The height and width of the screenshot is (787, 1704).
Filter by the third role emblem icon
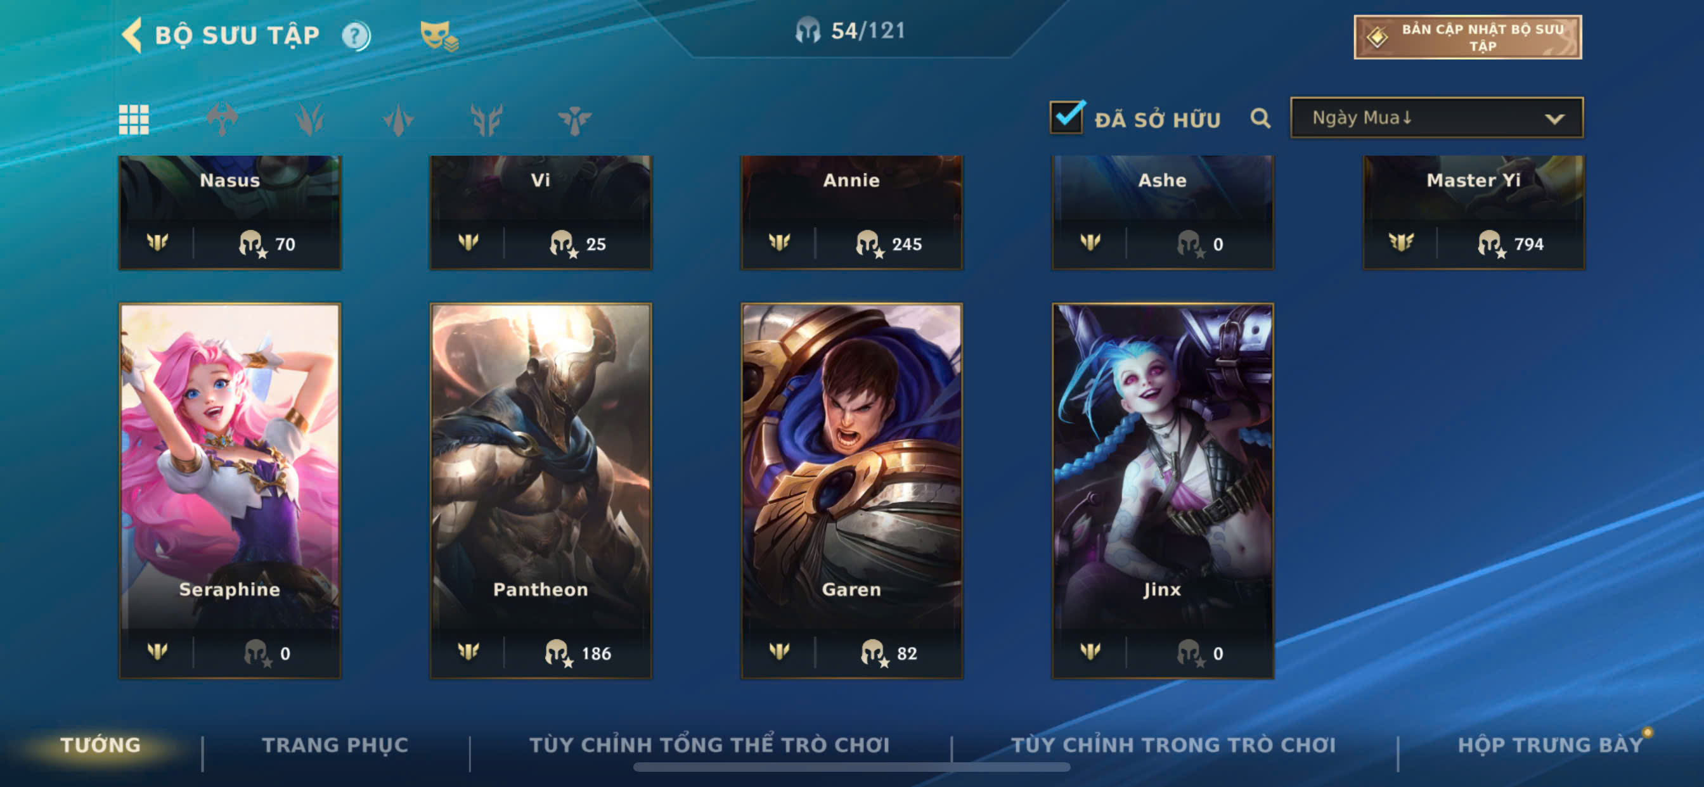click(398, 120)
